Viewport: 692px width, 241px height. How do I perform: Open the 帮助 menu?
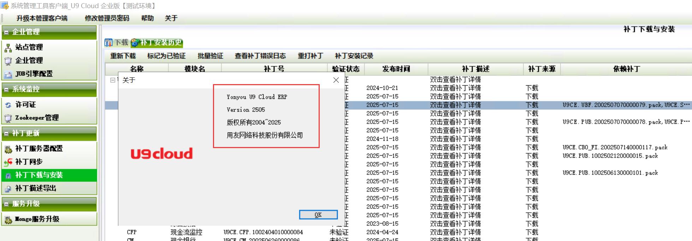click(x=148, y=18)
